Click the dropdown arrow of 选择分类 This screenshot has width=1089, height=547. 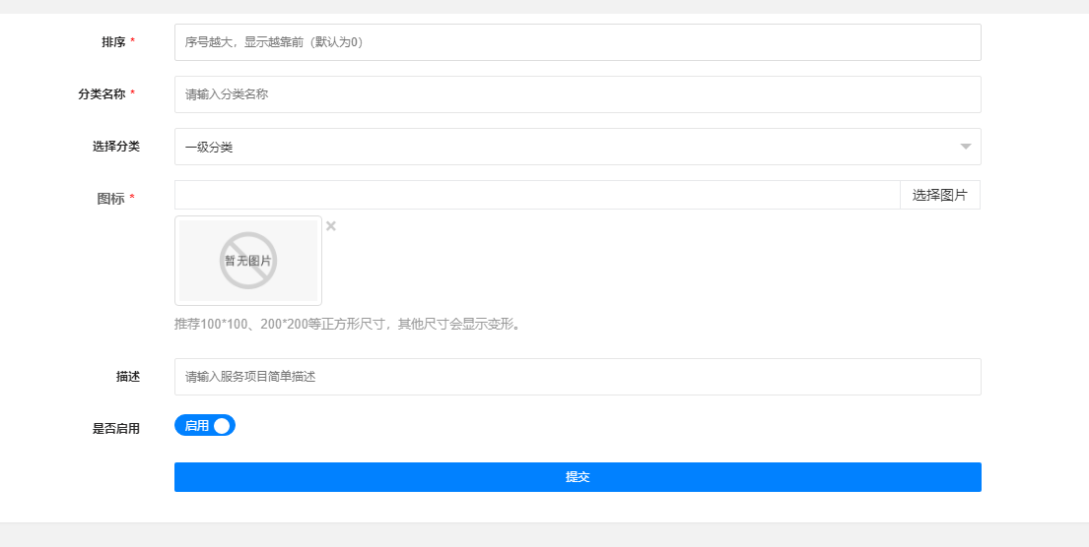pyautogui.click(x=966, y=147)
